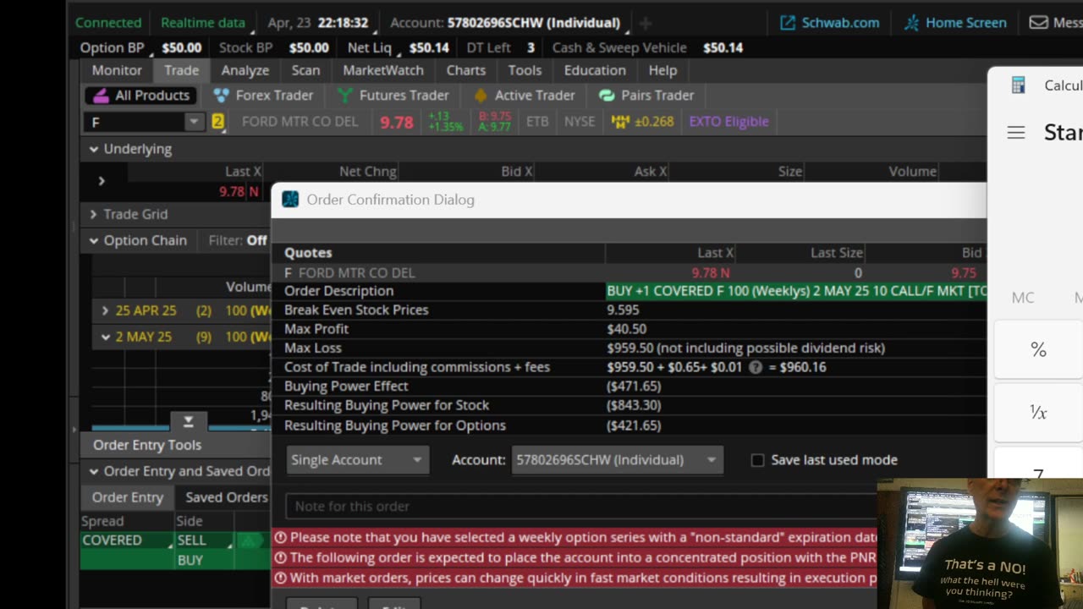The image size is (1083, 609).
Task: Expand the underlying quote row chevron
Action: tap(102, 180)
